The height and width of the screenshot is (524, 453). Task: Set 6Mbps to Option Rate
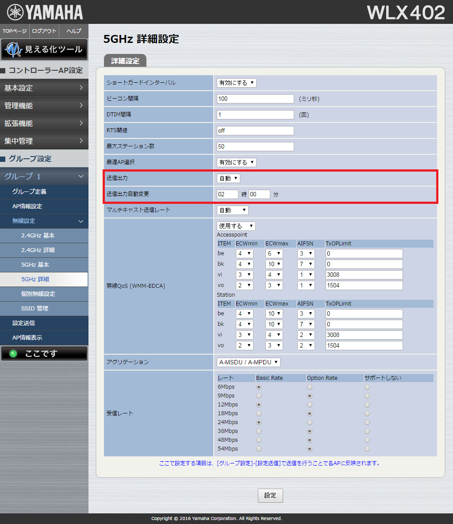pyautogui.click(x=310, y=387)
